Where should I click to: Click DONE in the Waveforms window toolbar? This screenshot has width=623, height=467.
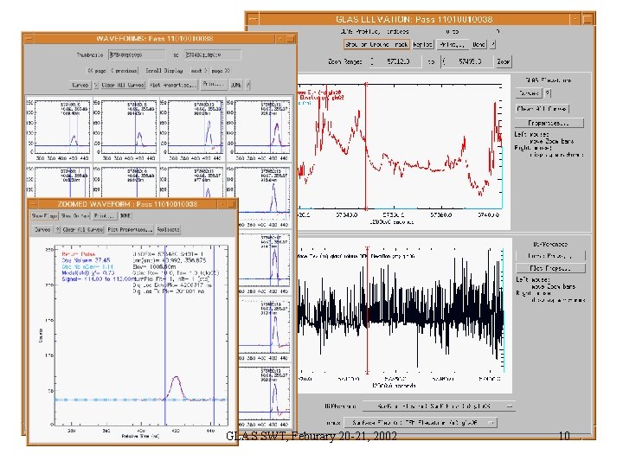236,85
